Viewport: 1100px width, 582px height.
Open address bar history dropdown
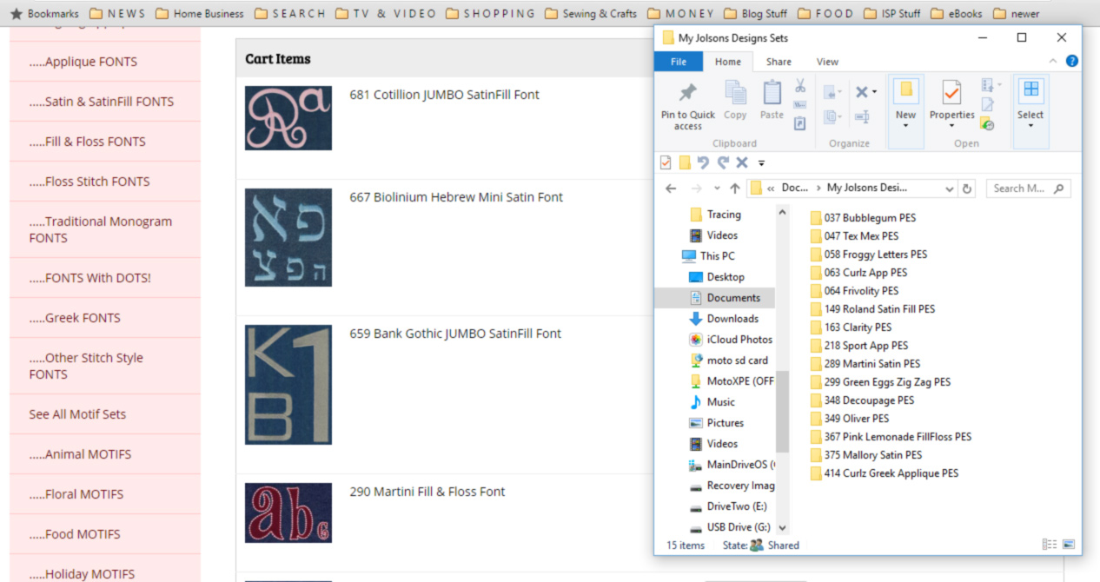(x=948, y=188)
